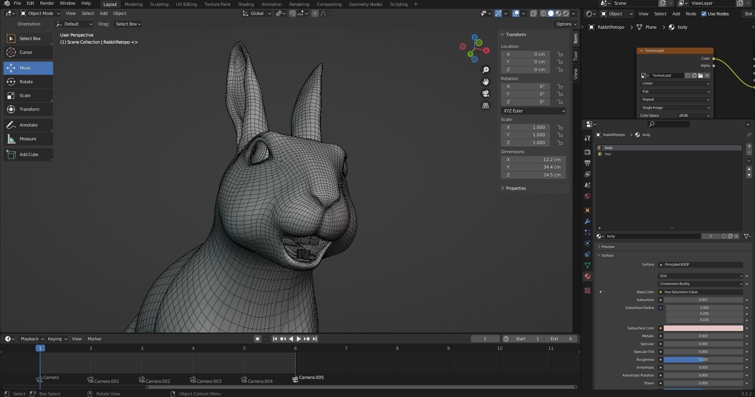Viewport: 755px width, 397px height.
Task: Lock the Location X value
Action: (x=560, y=54)
